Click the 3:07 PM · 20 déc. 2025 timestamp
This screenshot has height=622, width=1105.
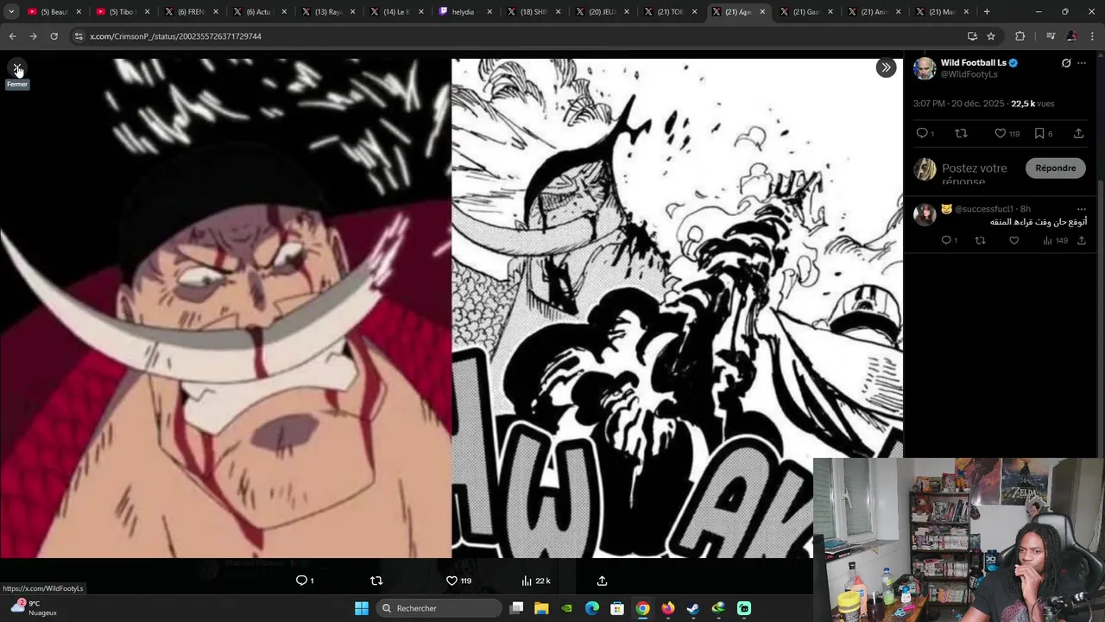(958, 104)
